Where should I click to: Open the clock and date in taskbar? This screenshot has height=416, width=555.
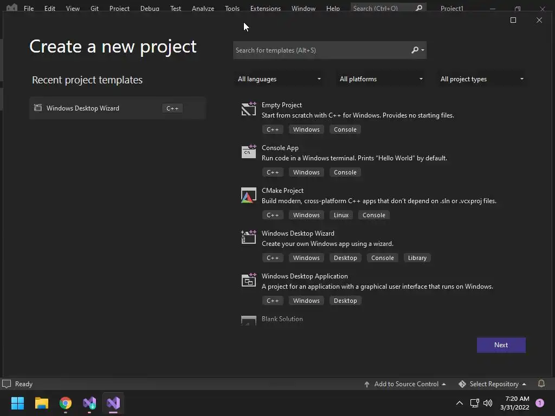[514, 403]
